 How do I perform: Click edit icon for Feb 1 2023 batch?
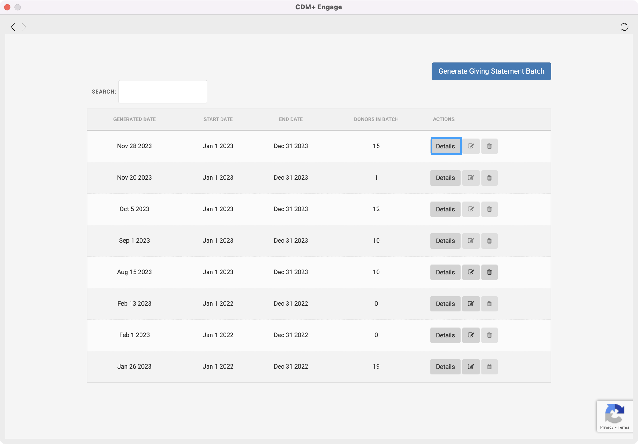tap(471, 335)
